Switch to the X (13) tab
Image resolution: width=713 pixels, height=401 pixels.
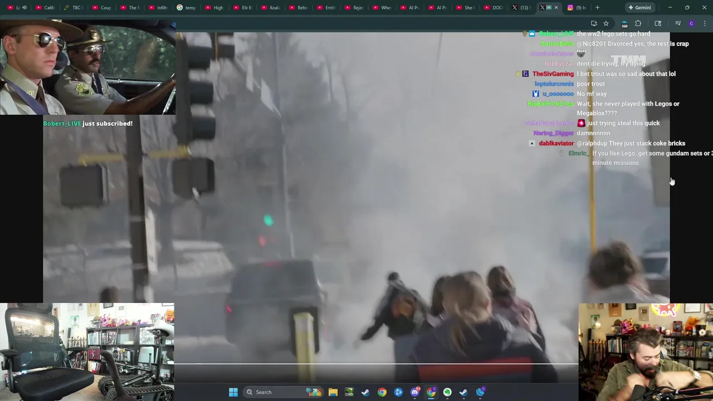click(x=520, y=8)
